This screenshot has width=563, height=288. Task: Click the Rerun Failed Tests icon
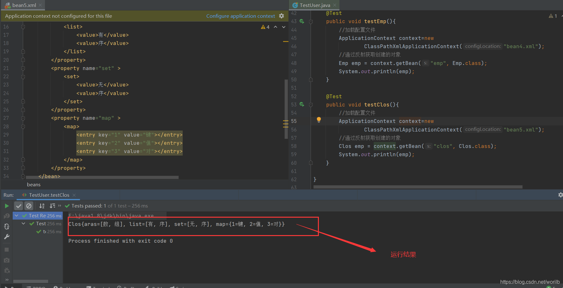[x=7, y=216]
